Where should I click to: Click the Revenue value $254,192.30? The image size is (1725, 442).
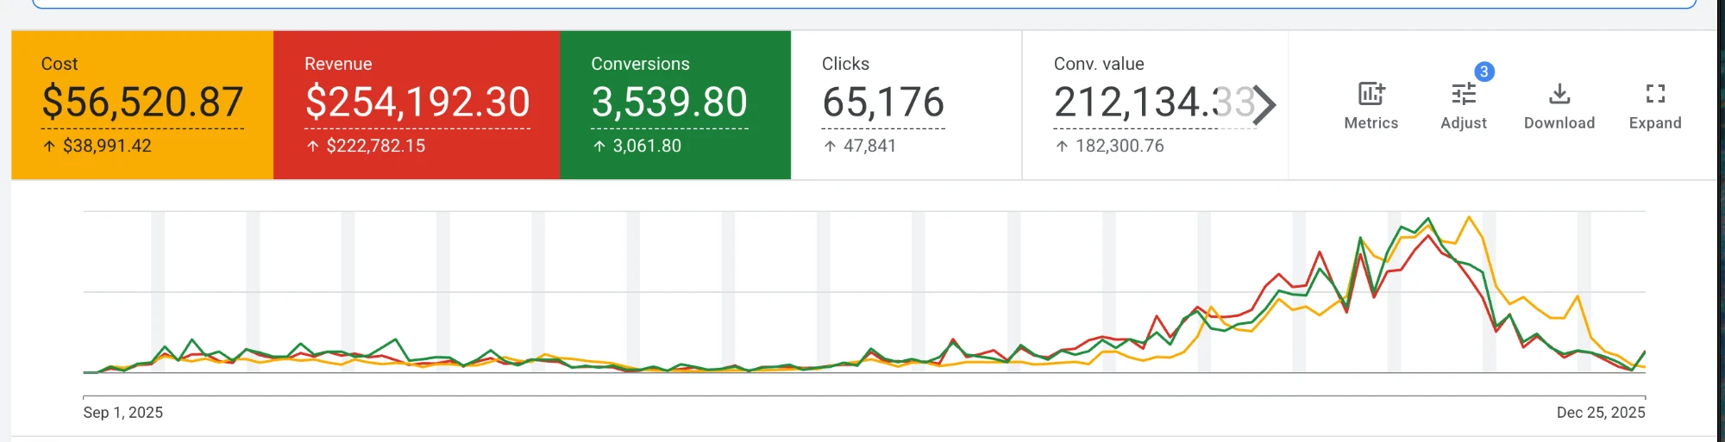pyautogui.click(x=417, y=102)
